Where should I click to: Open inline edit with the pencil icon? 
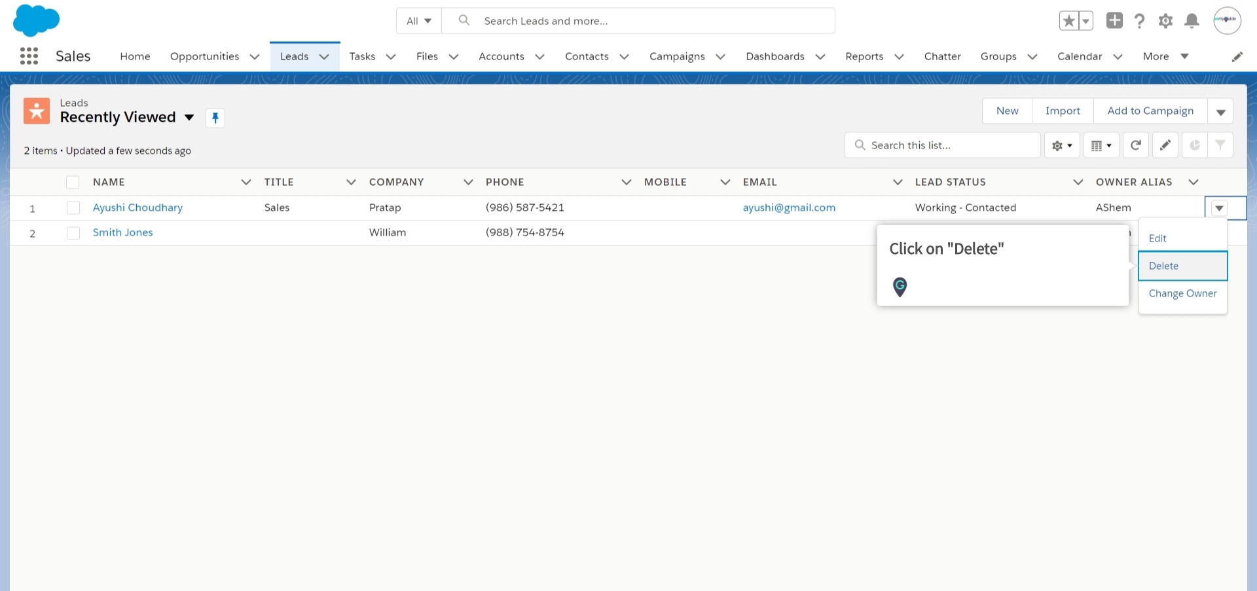tap(1165, 145)
